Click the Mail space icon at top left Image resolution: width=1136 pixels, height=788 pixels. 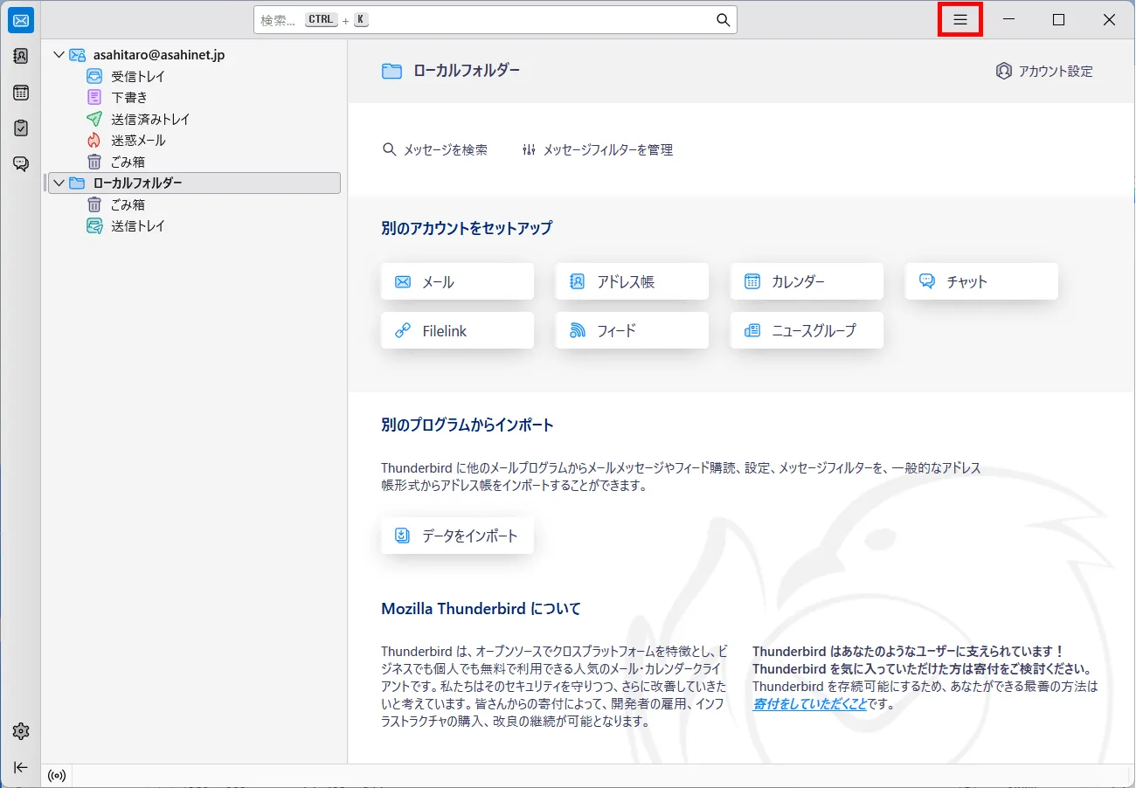(21, 20)
